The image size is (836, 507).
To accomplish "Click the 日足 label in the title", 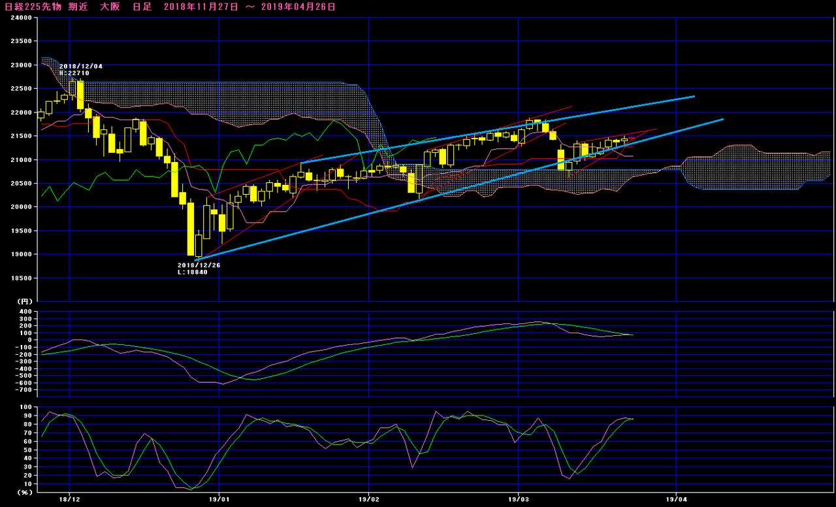I will [x=142, y=7].
